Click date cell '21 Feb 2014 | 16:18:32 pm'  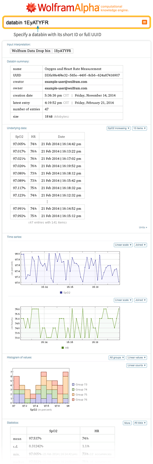[x=61, y=188]
